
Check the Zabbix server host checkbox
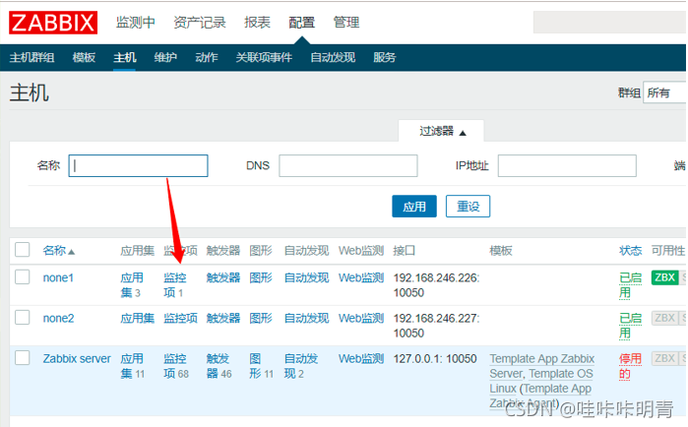click(23, 358)
